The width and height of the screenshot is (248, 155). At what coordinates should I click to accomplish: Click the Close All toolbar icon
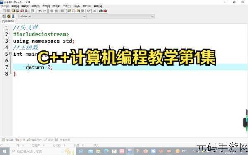tap(27, 11)
